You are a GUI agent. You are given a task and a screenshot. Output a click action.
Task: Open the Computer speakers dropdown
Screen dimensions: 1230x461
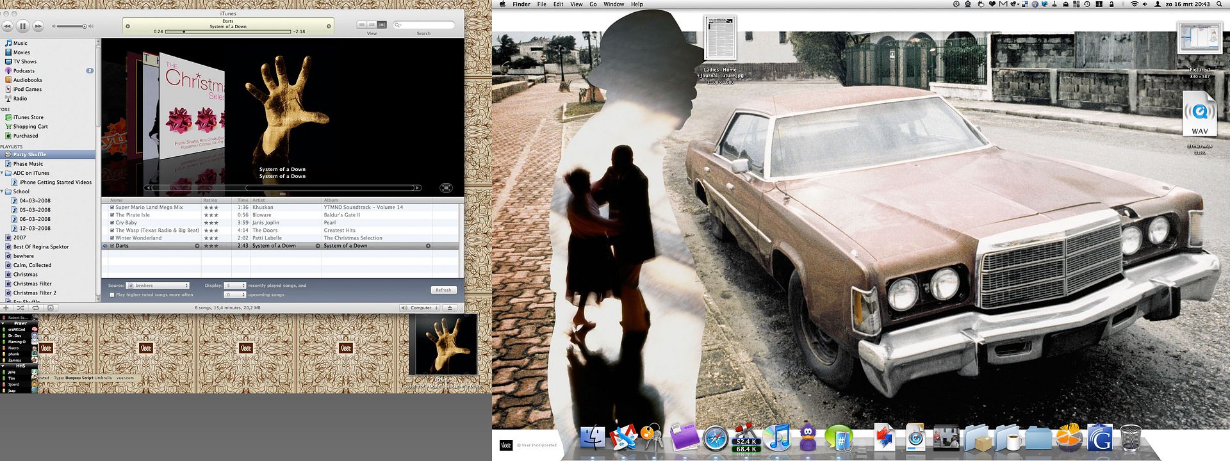[420, 308]
